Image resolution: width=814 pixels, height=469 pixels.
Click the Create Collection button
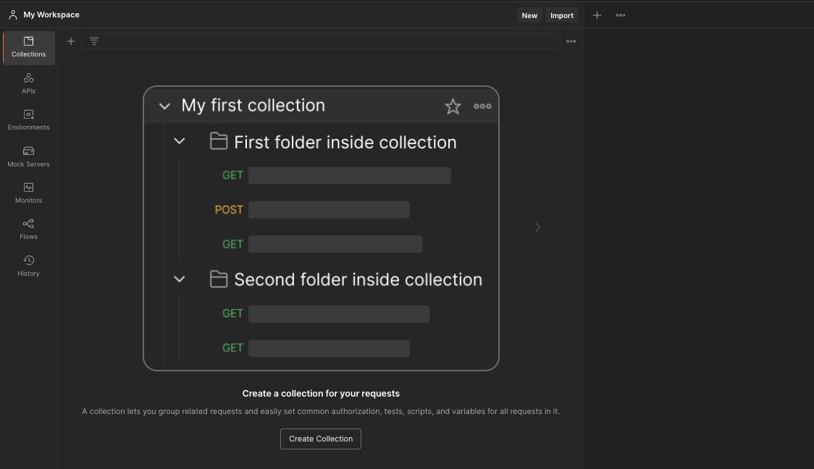[x=321, y=439]
